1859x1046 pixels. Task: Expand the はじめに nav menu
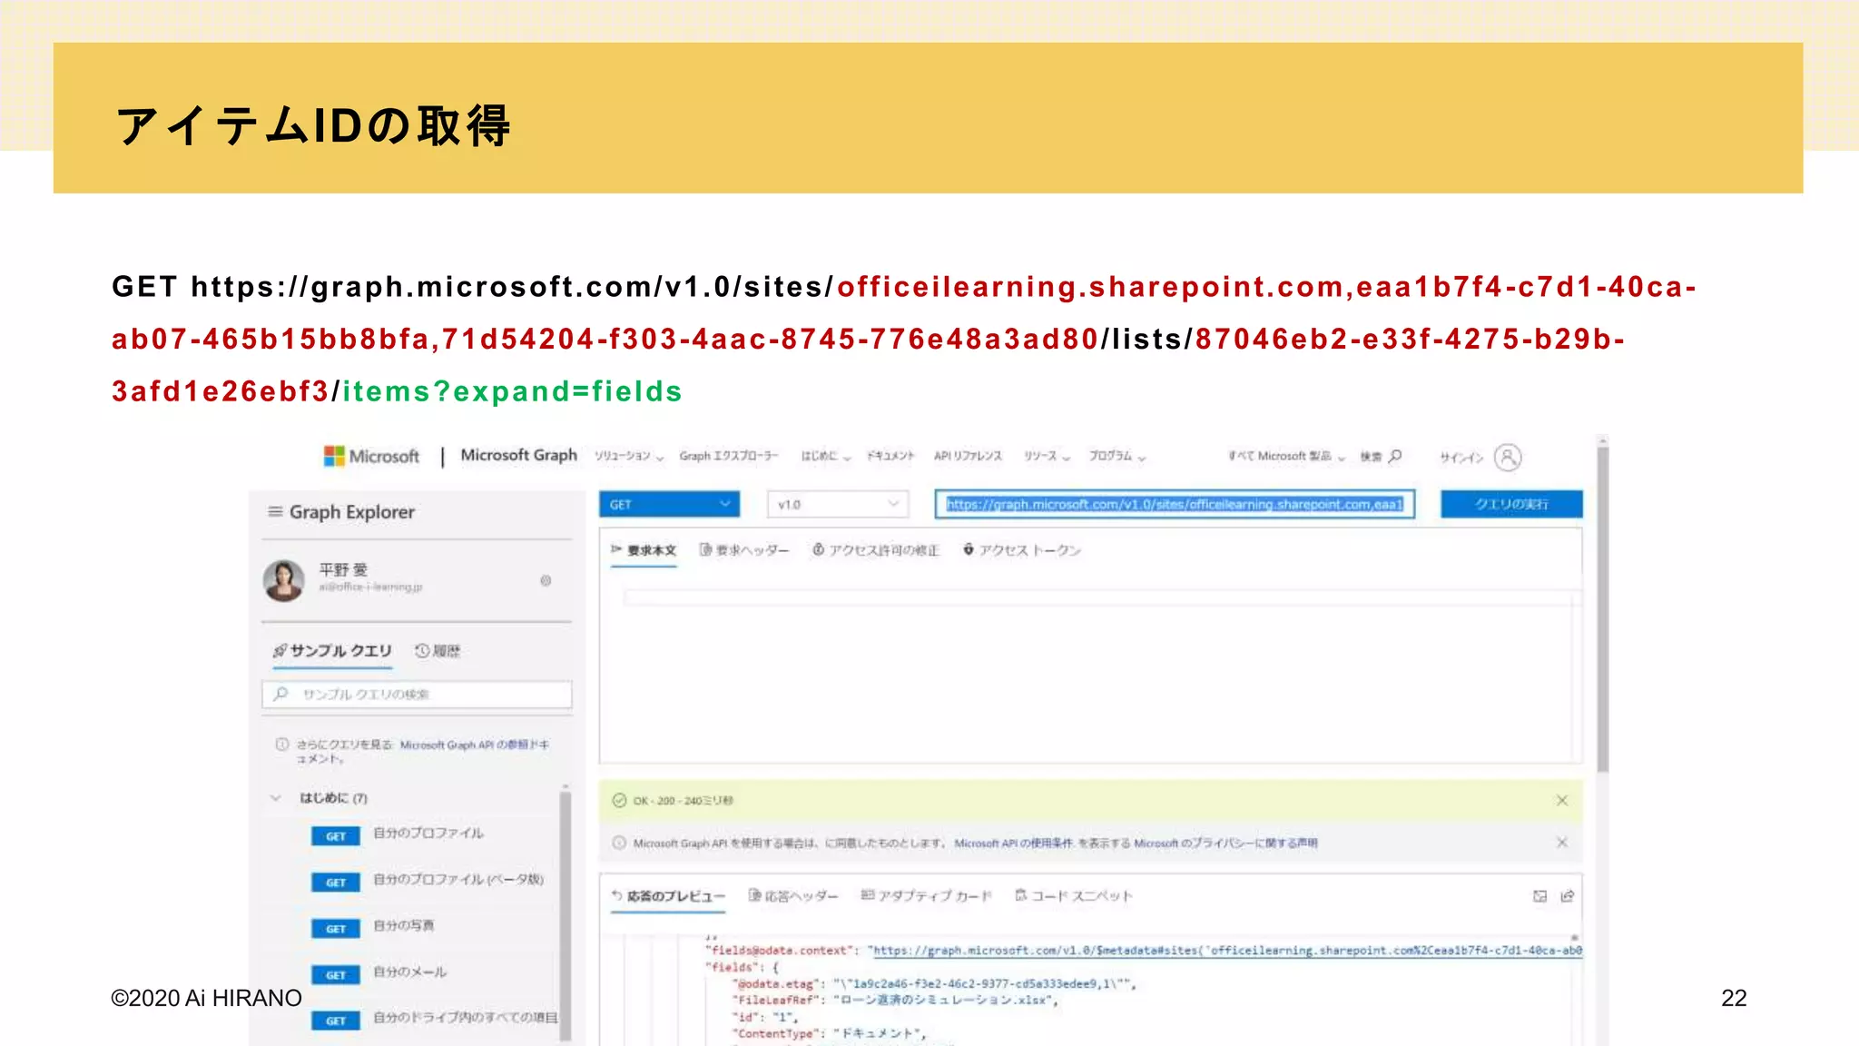[825, 456]
